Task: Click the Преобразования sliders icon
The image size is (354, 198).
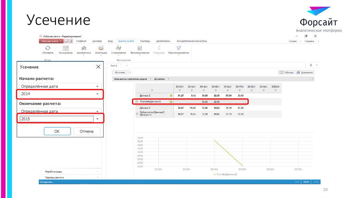Action: point(140,48)
